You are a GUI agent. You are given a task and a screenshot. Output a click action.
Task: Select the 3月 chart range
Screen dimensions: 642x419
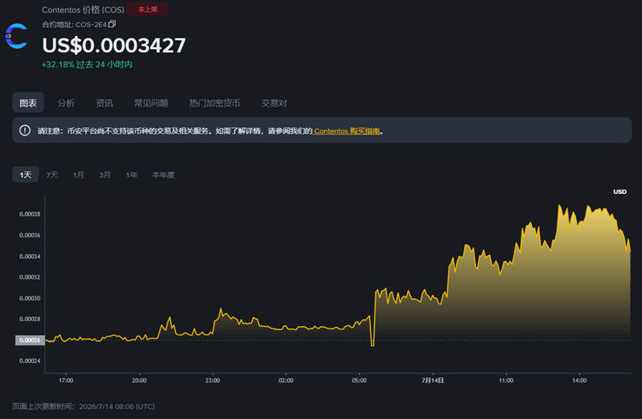pyautogui.click(x=105, y=175)
